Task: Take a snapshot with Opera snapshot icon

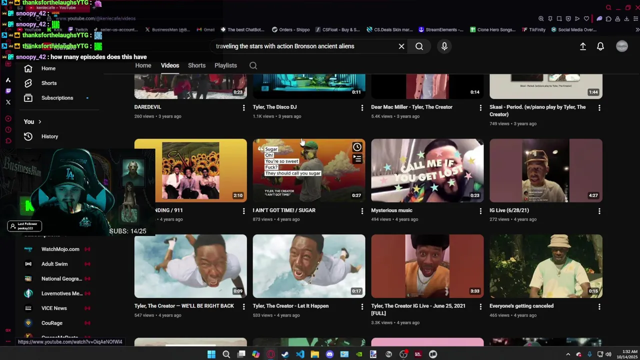Action: 559,18
